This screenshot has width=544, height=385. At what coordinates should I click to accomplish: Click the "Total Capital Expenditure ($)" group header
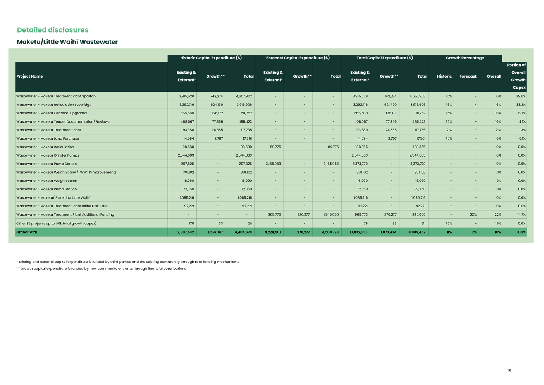point(384,58)
